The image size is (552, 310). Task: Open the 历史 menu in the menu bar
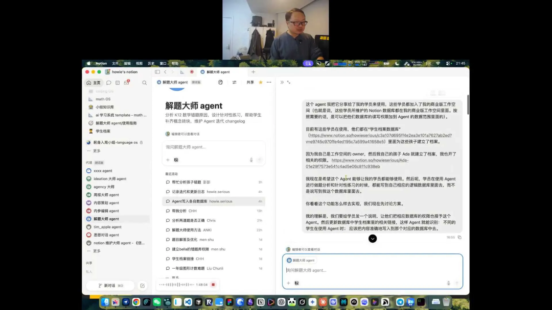click(151, 64)
